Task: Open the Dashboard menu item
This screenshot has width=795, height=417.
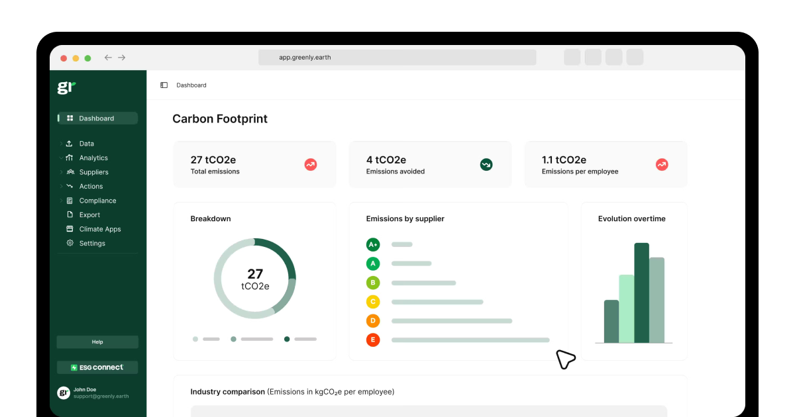Action: pyautogui.click(x=97, y=118)
